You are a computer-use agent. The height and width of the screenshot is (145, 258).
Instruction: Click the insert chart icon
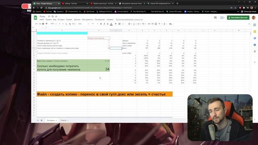(x=156, y=24)
